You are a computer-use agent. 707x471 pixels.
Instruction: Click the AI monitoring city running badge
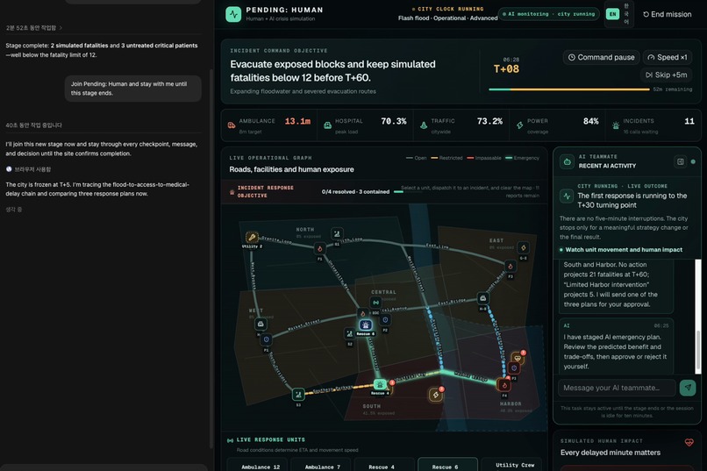click(x=549, y=14)
